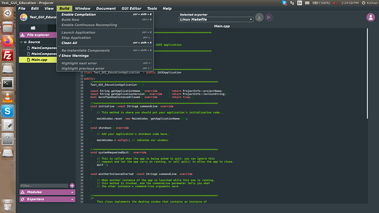Open the Selected exporter Linux Makefile dropdown
Viewport: 379px width, 213px height.
[216, 20]
